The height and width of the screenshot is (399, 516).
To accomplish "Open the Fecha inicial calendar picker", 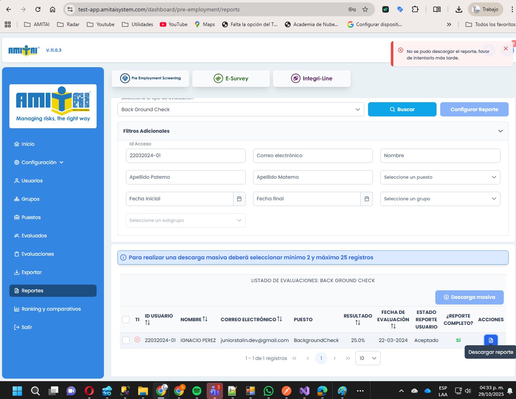I will (x=239, y=199).
